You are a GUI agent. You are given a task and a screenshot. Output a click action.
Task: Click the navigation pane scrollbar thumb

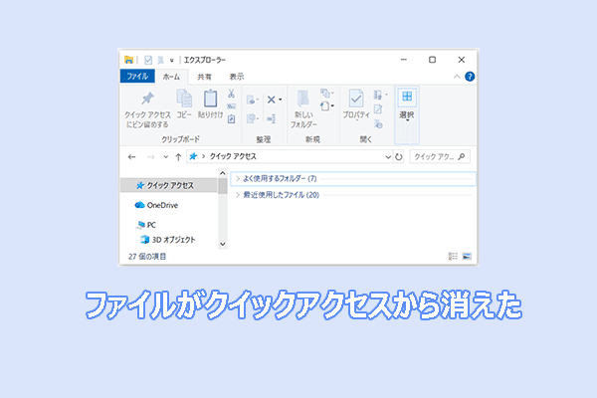pos(223,186)
